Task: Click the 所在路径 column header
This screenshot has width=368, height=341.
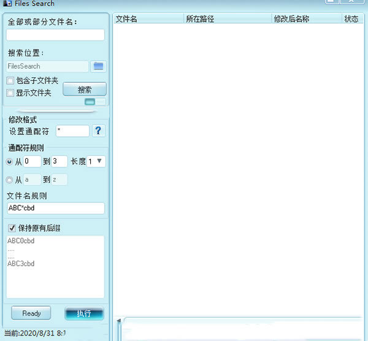Action: (x=228, y=19)
